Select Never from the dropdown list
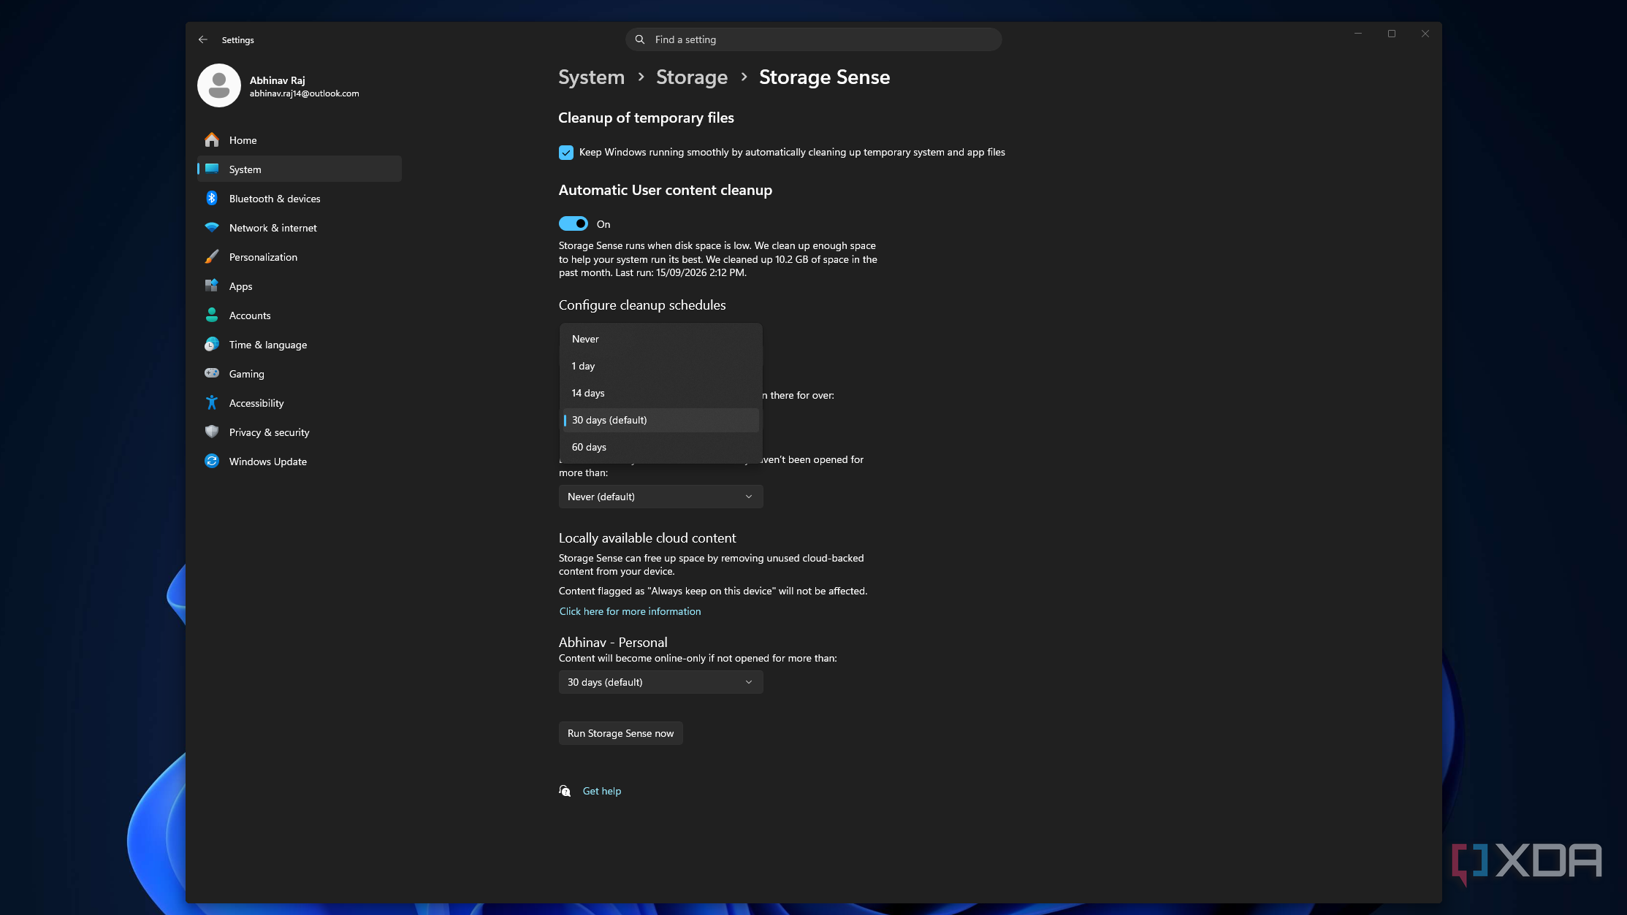 pos(660,339)
